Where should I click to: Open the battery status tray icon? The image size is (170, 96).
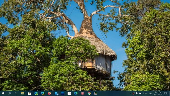pyautogui.click(x=140, y=93)
